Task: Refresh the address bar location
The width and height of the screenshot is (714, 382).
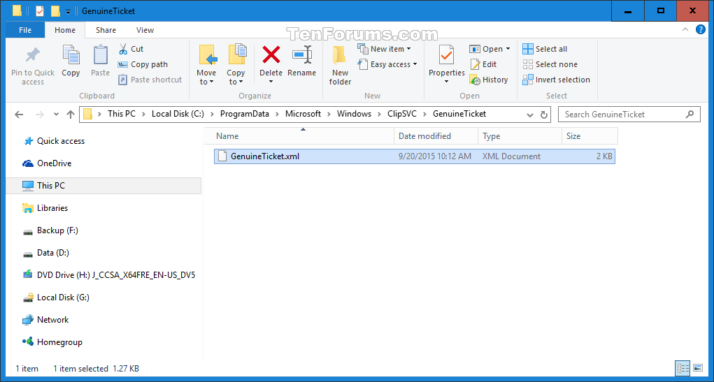Action: click(x=543, y=115)
